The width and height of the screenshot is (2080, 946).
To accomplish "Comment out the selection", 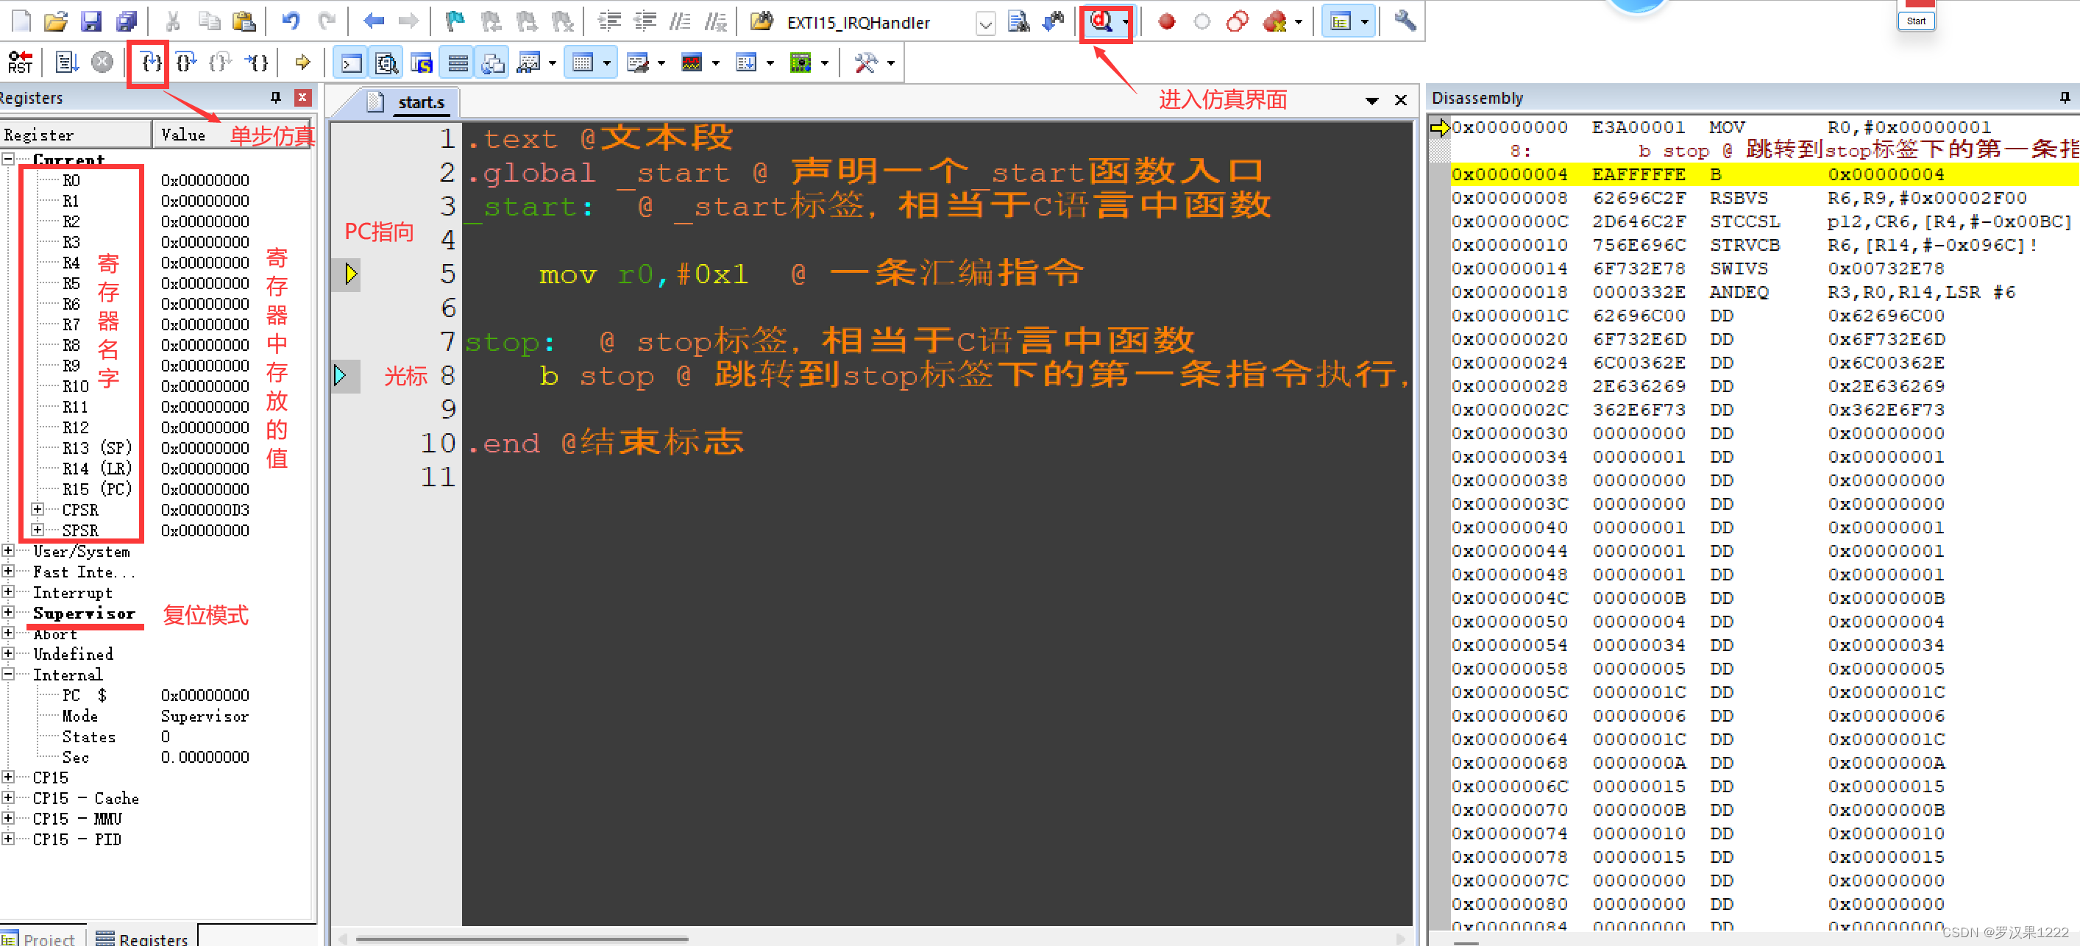I will 680,22.
